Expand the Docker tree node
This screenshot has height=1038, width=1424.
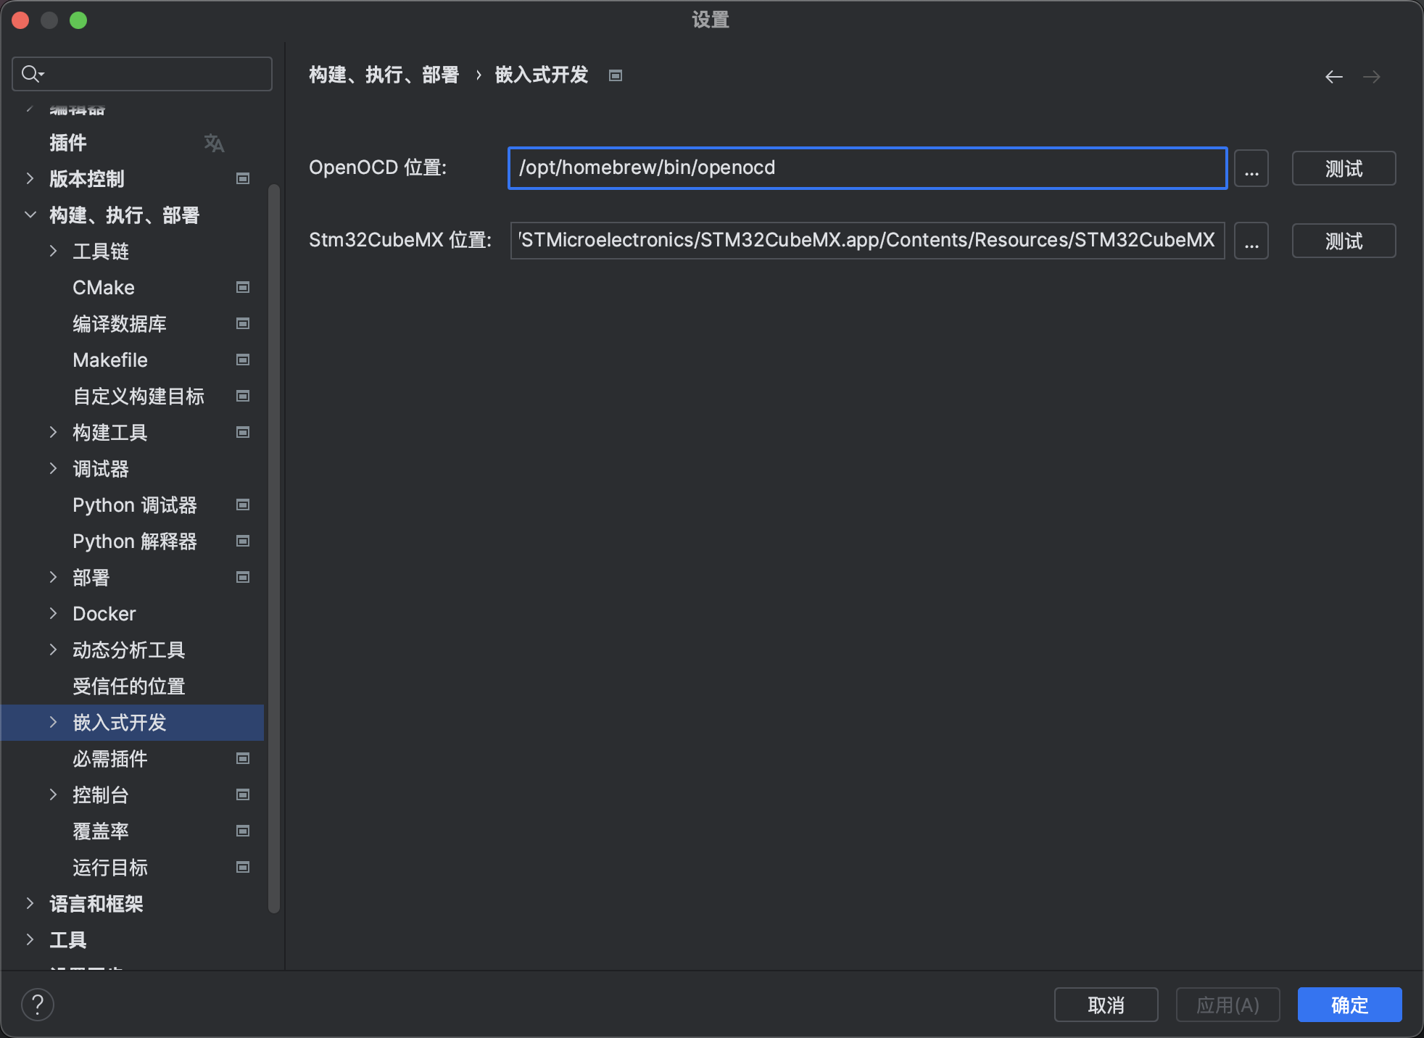pyautogui.click(x=53, y=614)
